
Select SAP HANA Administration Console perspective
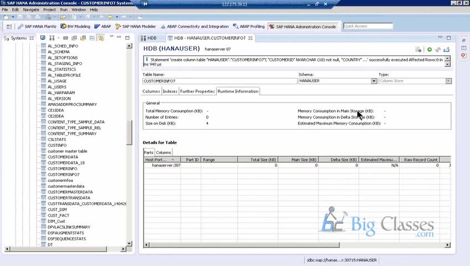click(302, 27)
